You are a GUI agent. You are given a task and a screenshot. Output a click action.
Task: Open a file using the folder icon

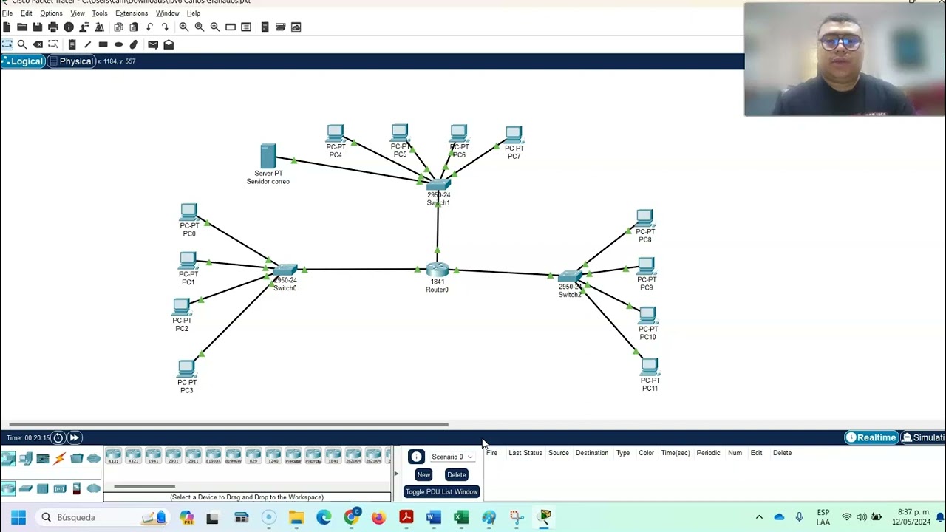click(22, 27)
